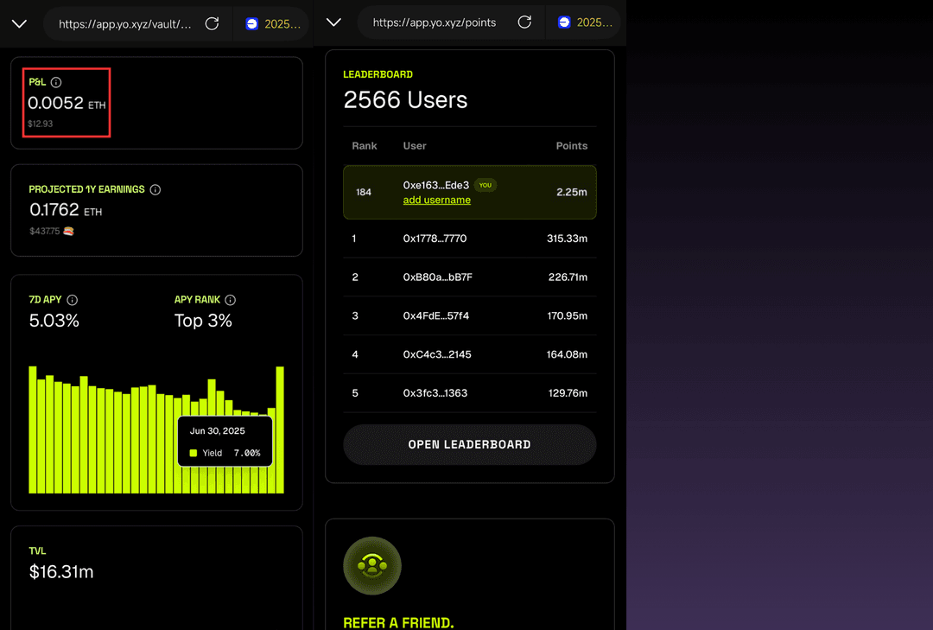Viewport: 933px width, 630px height.
Task: Select rank 1 user 0x1778...7770 row
Action: pyautogui.click(x=469, y=239)
